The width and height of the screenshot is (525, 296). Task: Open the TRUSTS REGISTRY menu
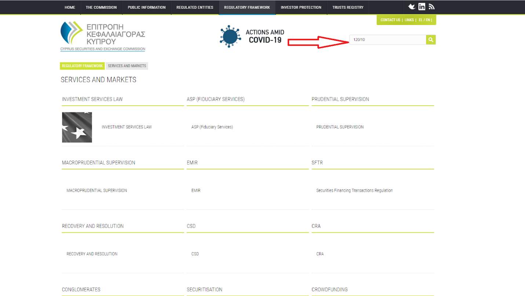coord(348,7)
